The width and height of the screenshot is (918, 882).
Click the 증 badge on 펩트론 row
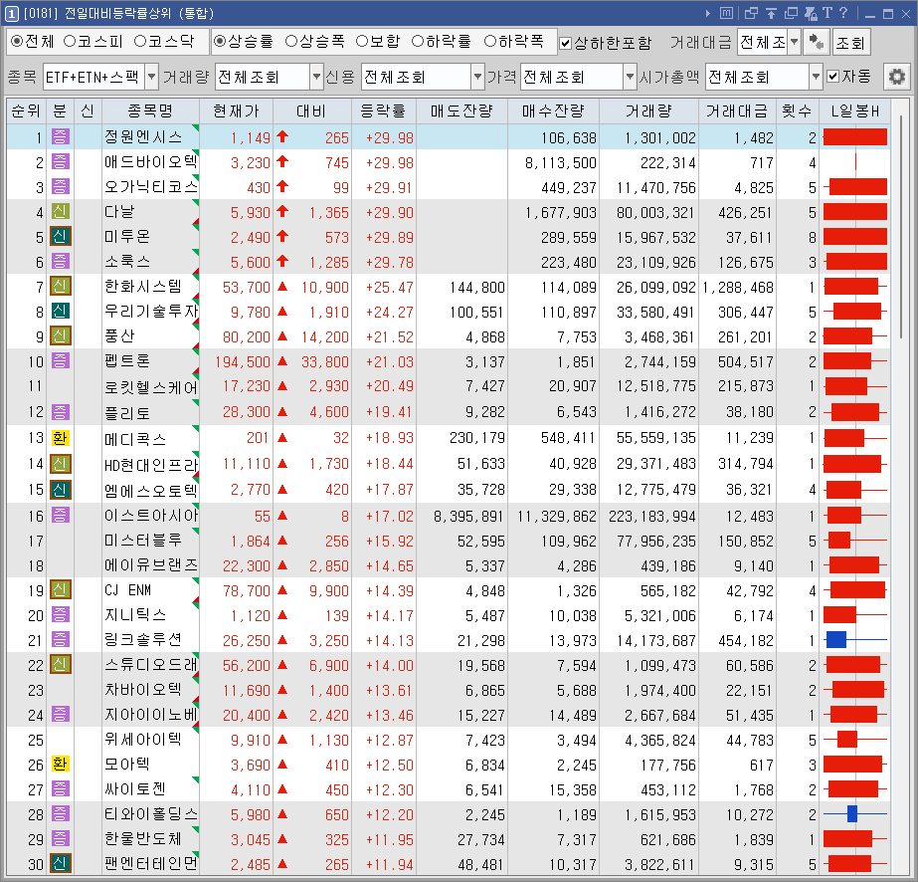coord(61,360)
